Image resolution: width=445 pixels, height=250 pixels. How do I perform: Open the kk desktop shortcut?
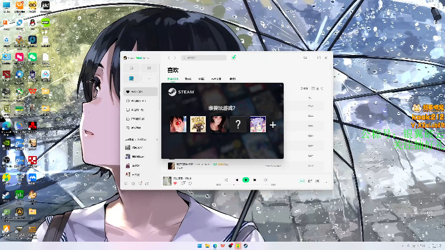pos(45,7)
